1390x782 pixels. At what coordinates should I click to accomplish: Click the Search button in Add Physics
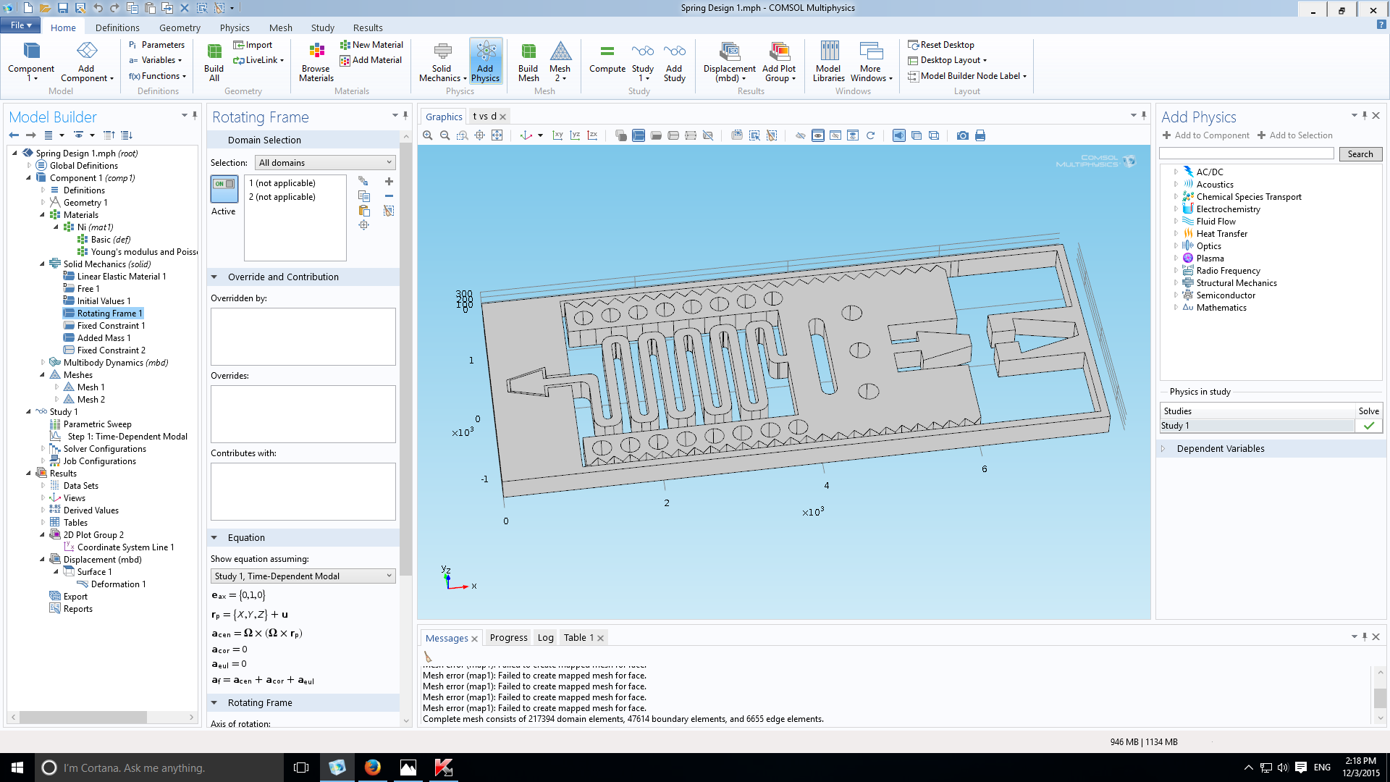click(x=1360, y=154)
